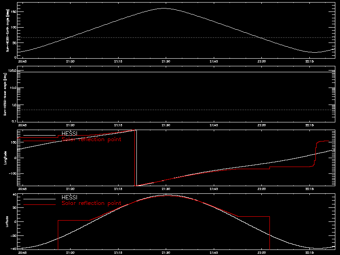The image size is (340, 255).
Task: Click the '22:15' time label under Earth angle plot
Action: coord(309,61)
